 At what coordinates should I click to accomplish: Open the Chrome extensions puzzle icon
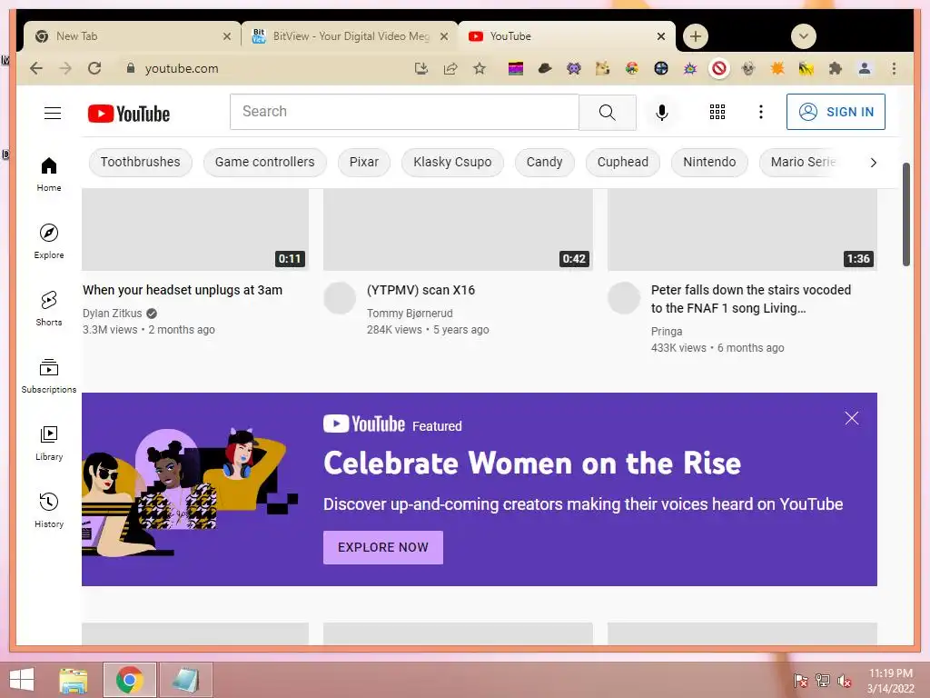coord(836,68)
